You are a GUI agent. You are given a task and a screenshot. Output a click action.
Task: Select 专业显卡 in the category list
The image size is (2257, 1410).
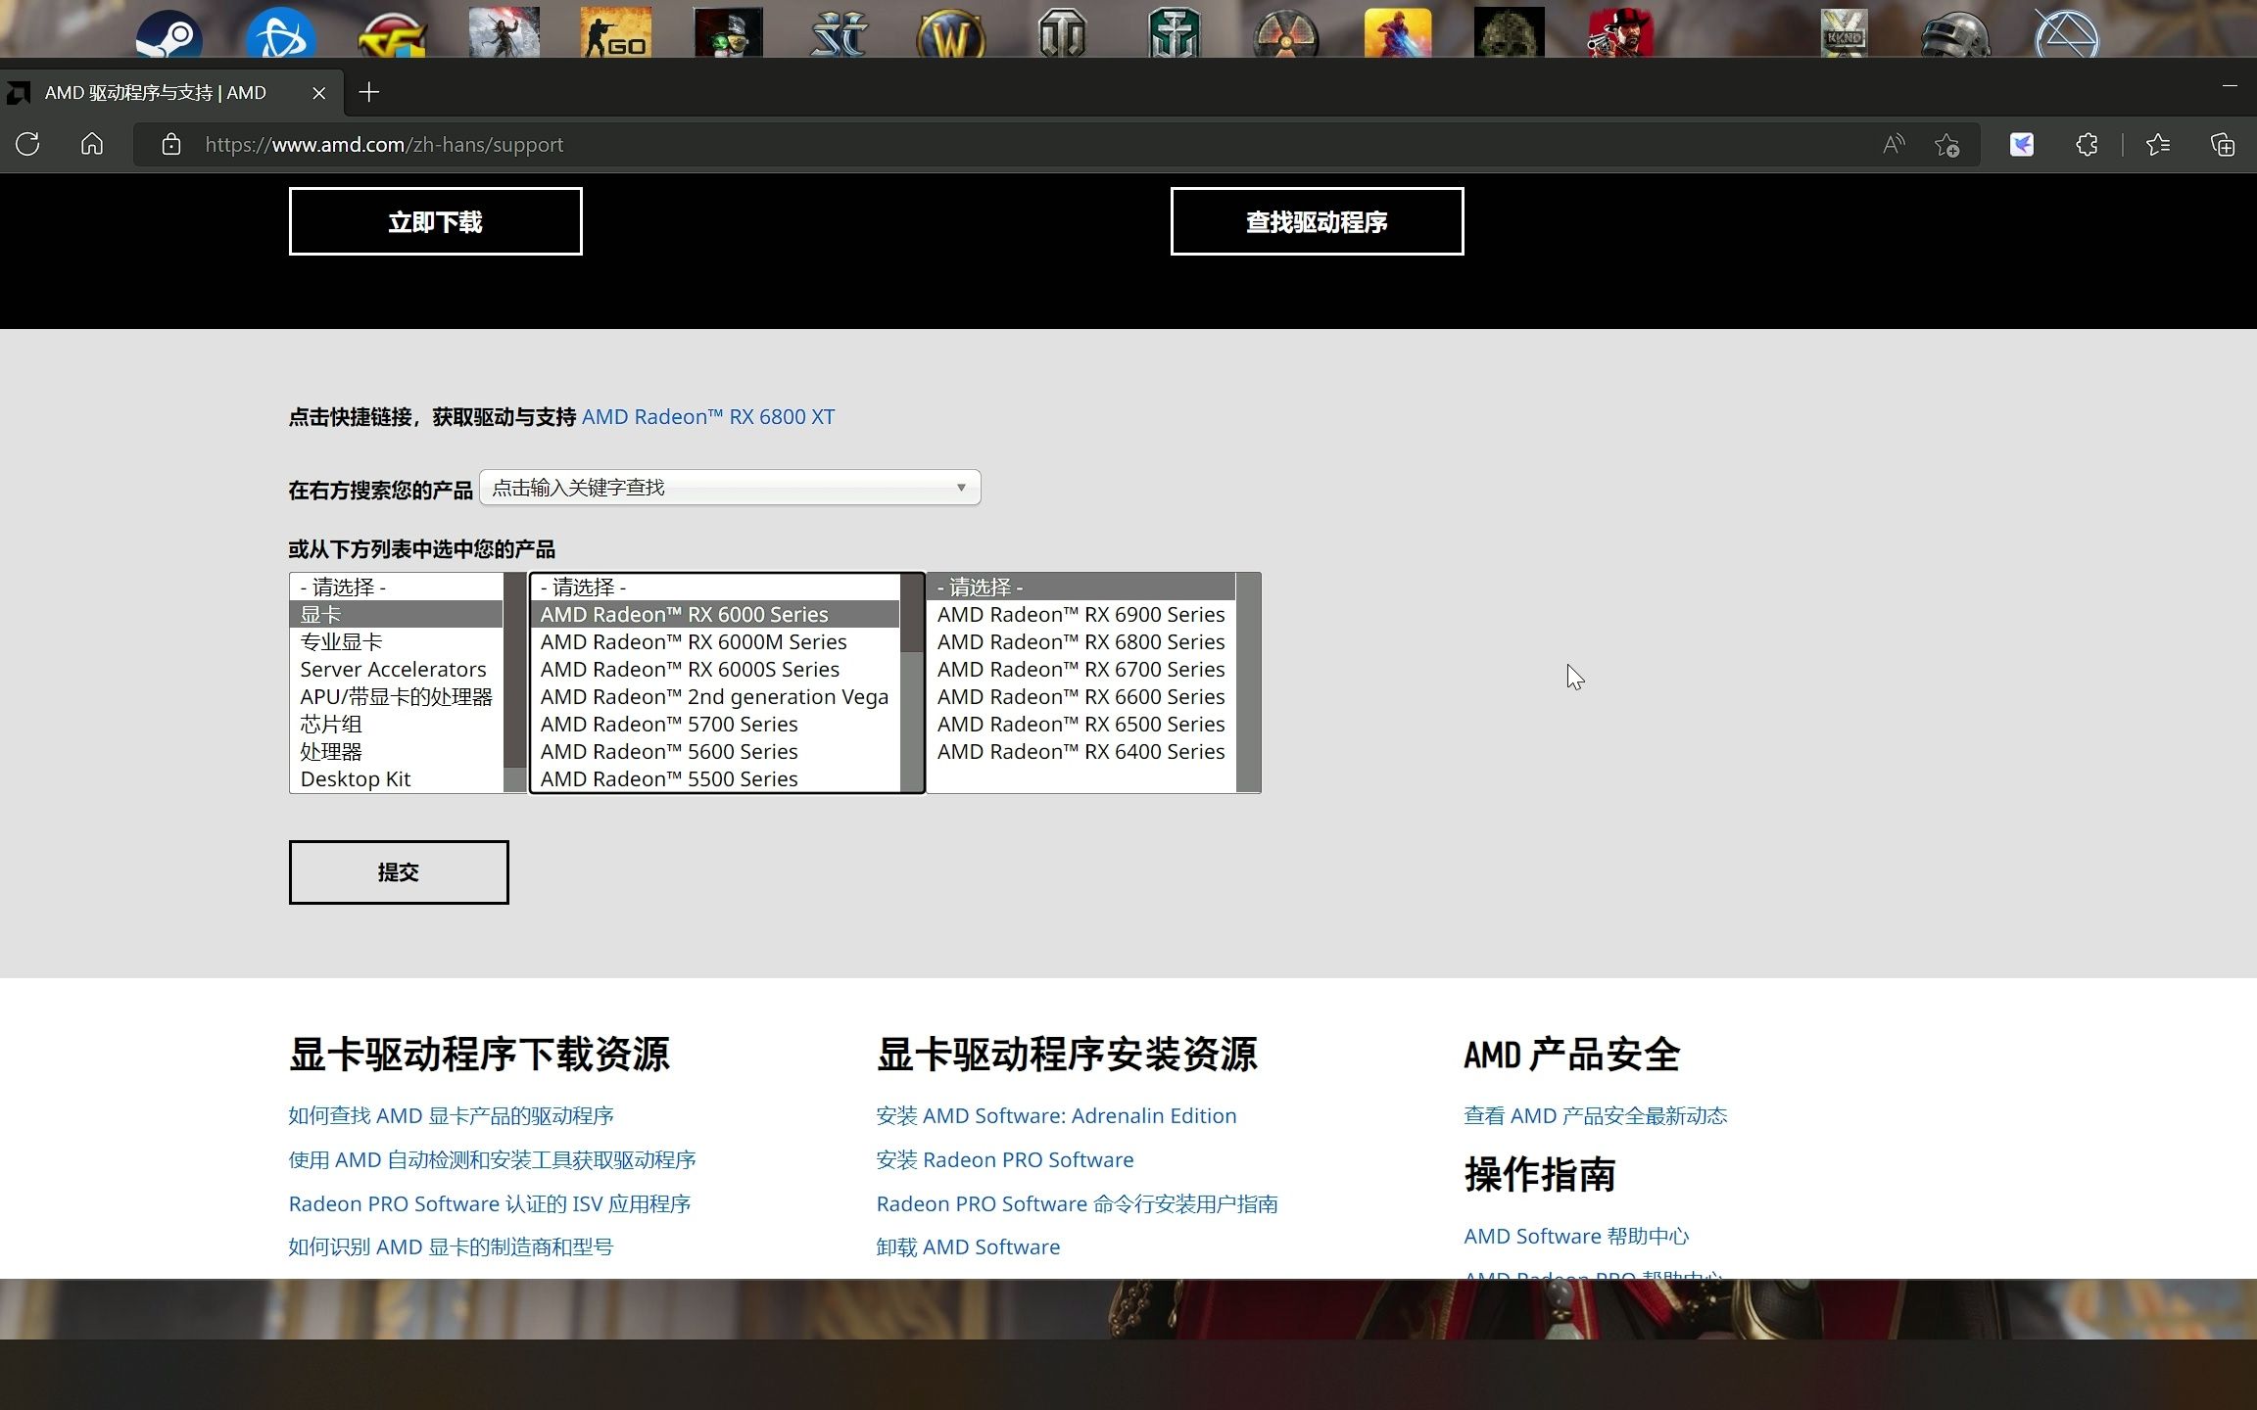(x=396, y=642)
